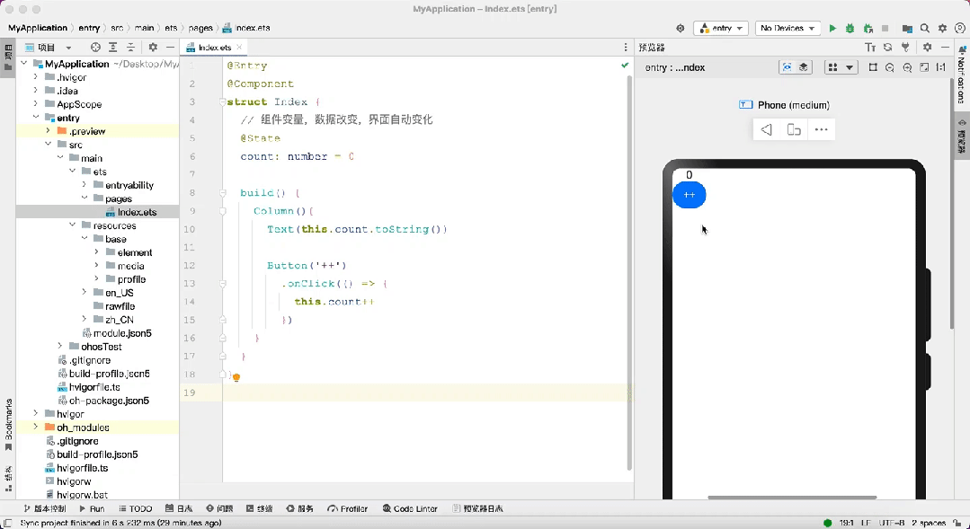Rotate the preview device orientation

coord(794,129)
